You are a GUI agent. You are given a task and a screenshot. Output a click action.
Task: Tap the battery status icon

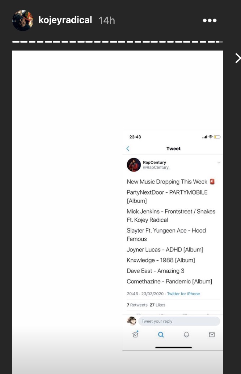217,137
